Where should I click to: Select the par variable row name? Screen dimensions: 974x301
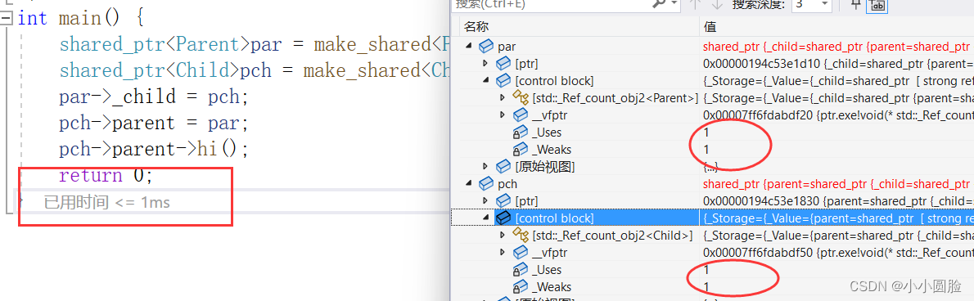[x=507, y=47]
